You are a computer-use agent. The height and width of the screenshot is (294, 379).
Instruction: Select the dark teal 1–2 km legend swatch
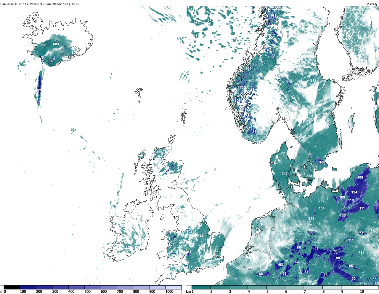point(201,287)
